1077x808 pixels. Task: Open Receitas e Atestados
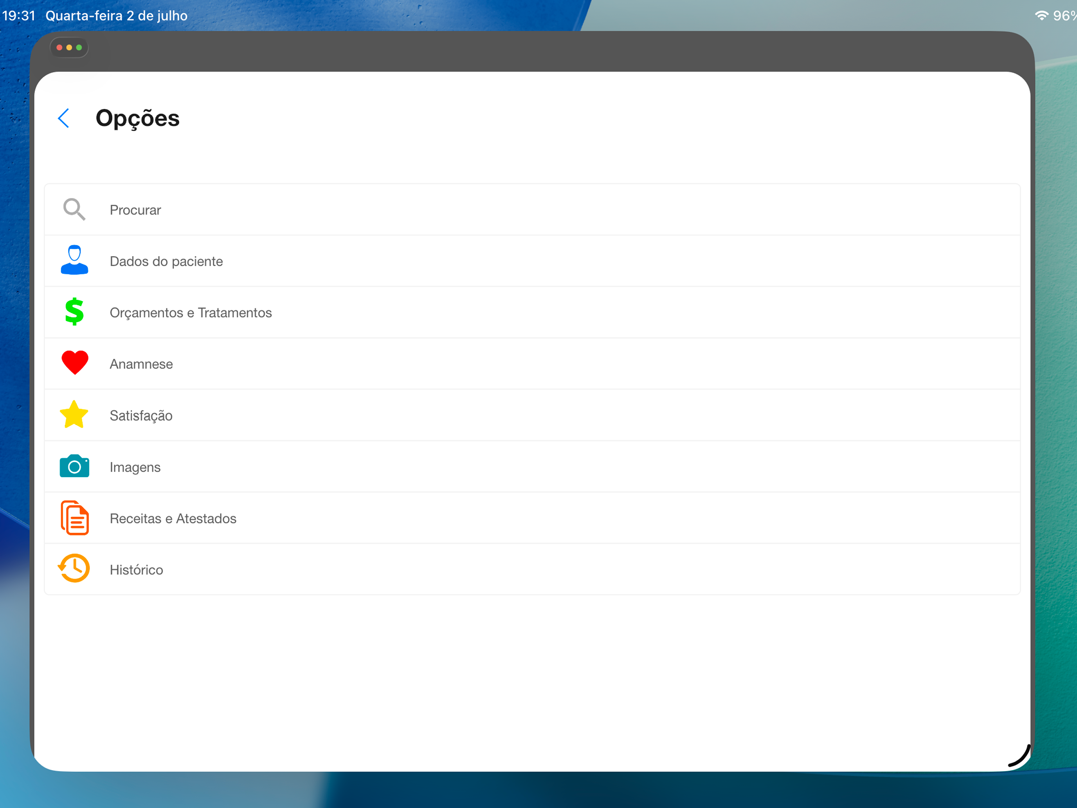point(532,518)
